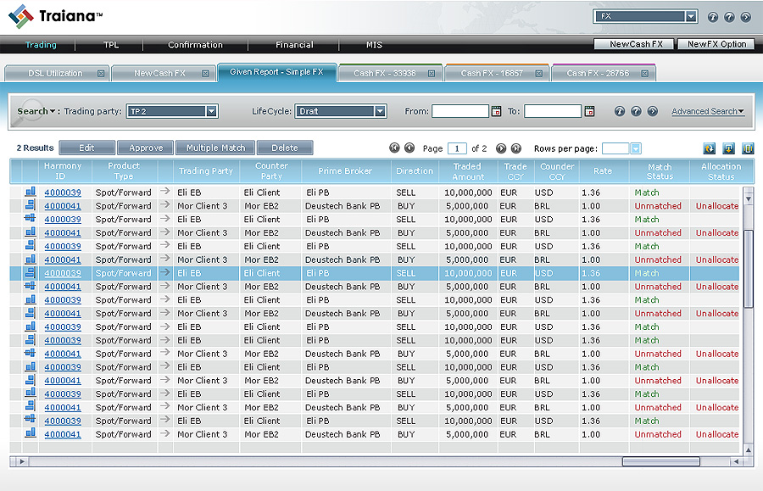The image size is (763, 491).
Task: Close the DSL Utilization tab
Action: pos(101,74)
